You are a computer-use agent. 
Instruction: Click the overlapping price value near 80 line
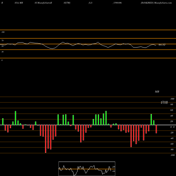pos(164,102)
